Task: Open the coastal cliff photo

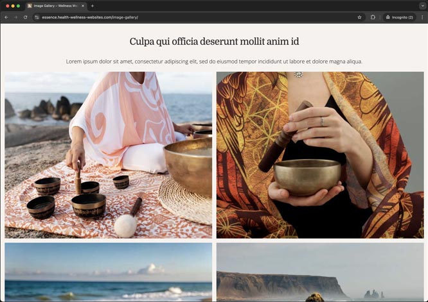Action: [320, 273]
